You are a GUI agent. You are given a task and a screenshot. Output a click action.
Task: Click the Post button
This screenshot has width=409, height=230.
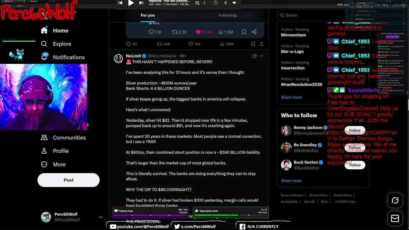(x=68, y=180)
